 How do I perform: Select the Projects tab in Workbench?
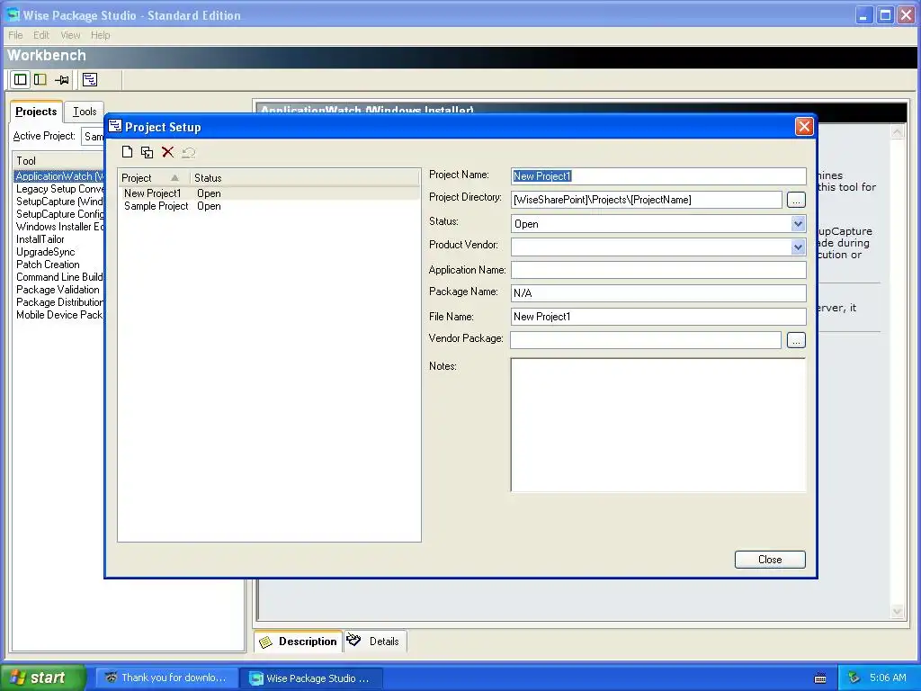tap(36, 111)
